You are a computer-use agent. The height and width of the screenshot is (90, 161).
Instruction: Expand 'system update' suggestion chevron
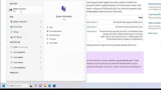pyautogui.click(x=40, y=57)
